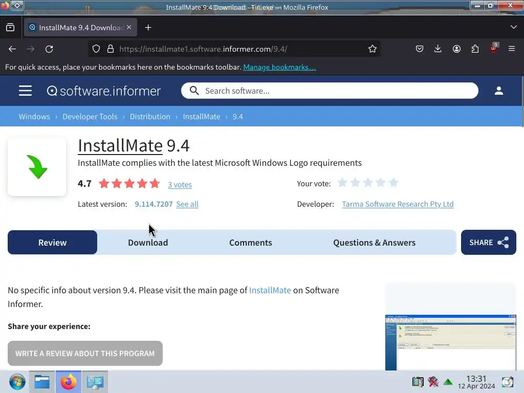Open the tracking protection shield icon
This screenshot has height=393, width=524.
point(96,49)
